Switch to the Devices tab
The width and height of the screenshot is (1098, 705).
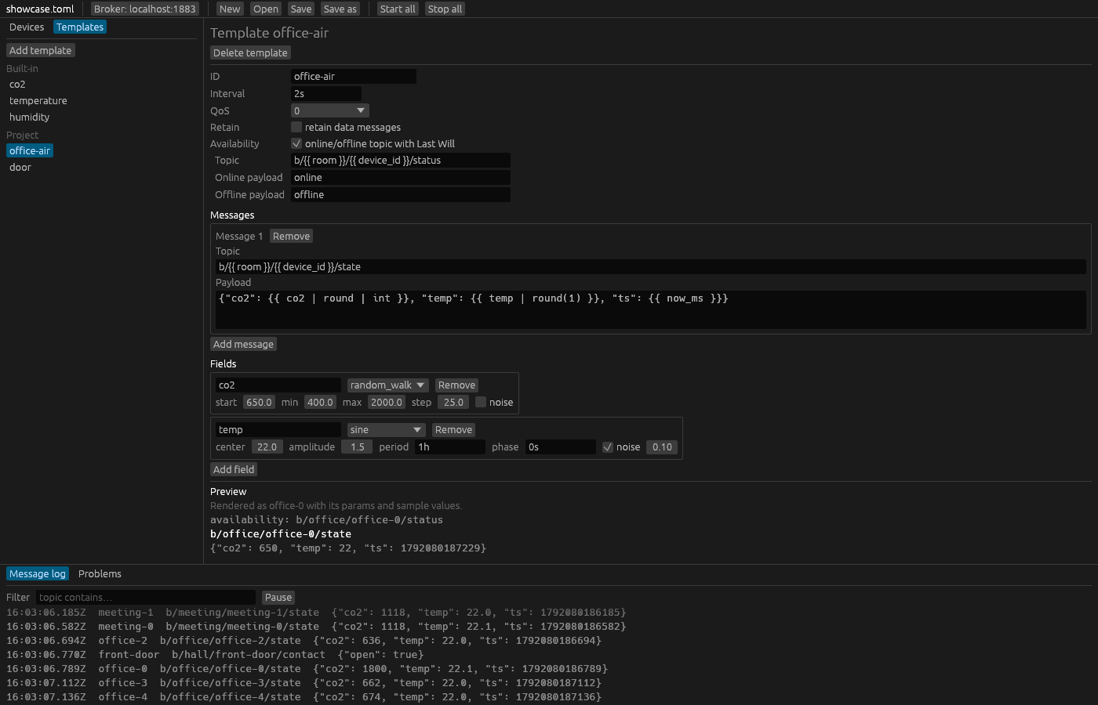pos(27,27)
